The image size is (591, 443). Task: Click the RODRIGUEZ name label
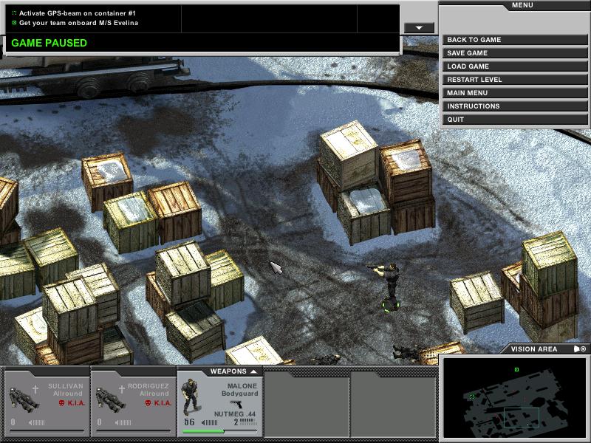(x=148, y=386)
